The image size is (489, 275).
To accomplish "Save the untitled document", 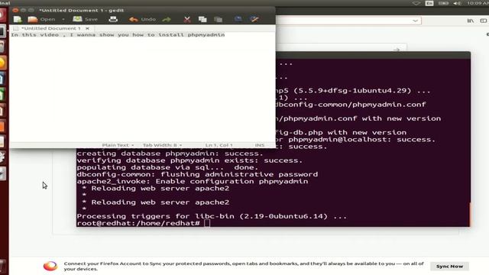I will pyautogui.click(x=85, y=19).
